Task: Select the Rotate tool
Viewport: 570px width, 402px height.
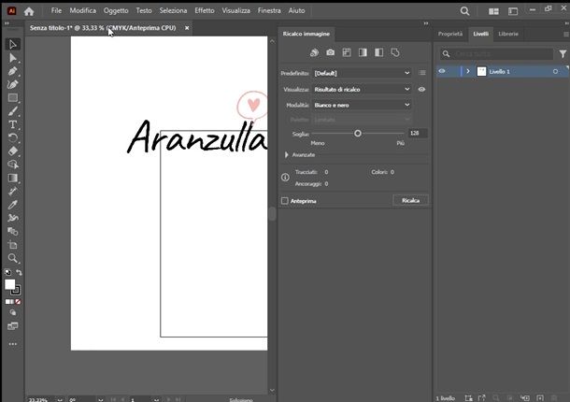Action: [x=13, y=137]
